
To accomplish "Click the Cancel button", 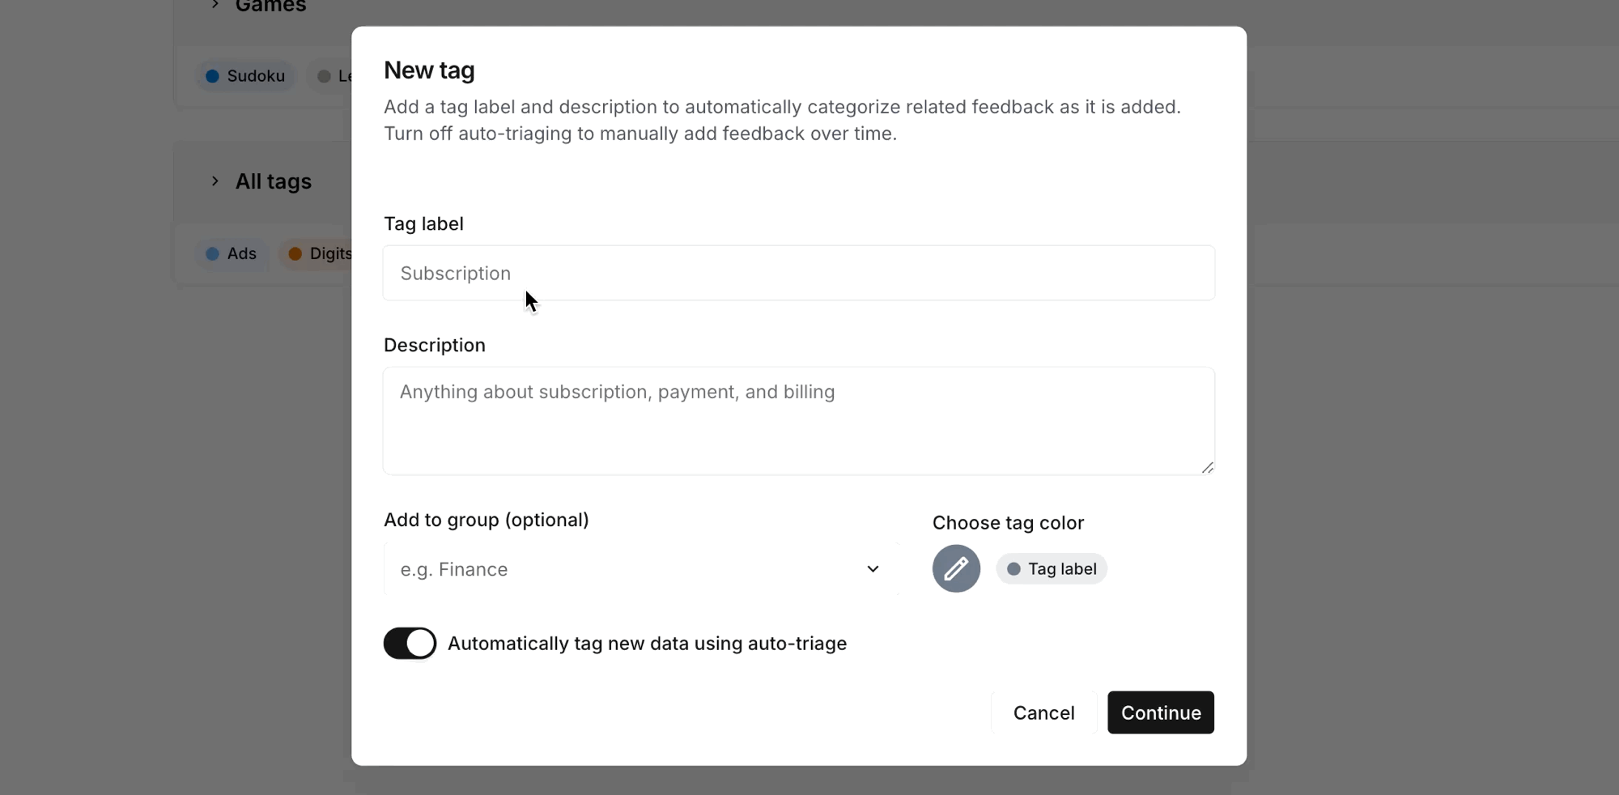I will tap(1042, 712).
